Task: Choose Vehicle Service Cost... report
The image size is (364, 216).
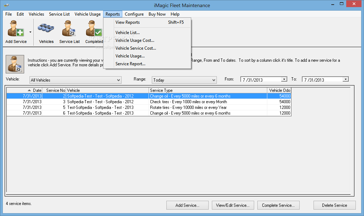Action: click(x=147, y=48)
